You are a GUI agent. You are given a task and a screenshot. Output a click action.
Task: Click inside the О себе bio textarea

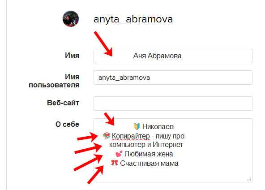173,150
